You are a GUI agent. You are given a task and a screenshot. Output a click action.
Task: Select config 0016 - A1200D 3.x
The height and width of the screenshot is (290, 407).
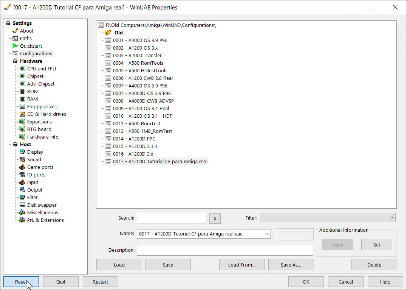(x=133, y=154)
